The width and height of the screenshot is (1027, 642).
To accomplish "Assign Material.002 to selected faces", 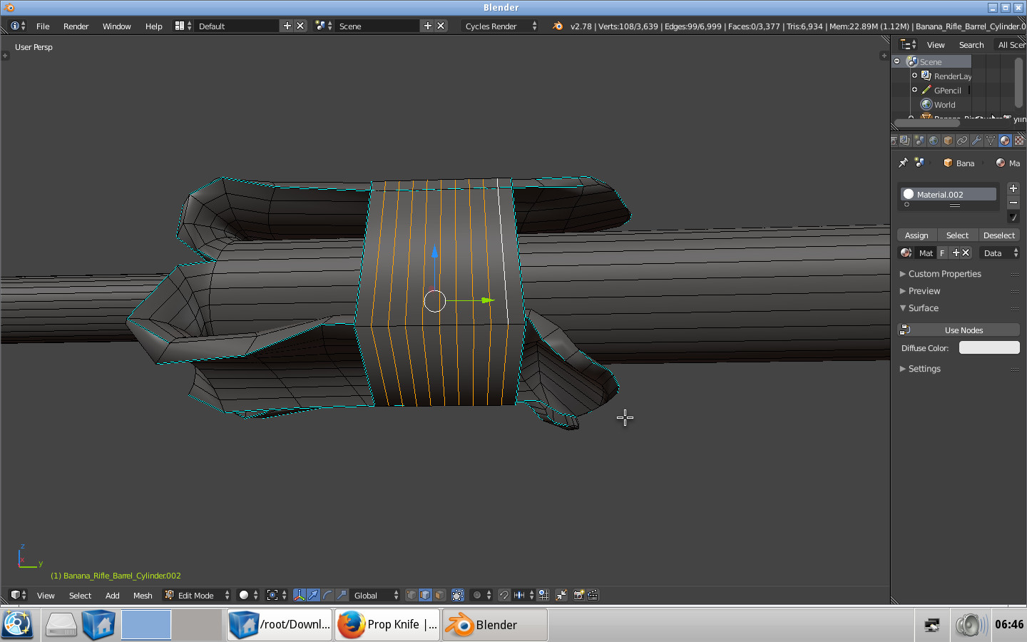I will 916,235.
